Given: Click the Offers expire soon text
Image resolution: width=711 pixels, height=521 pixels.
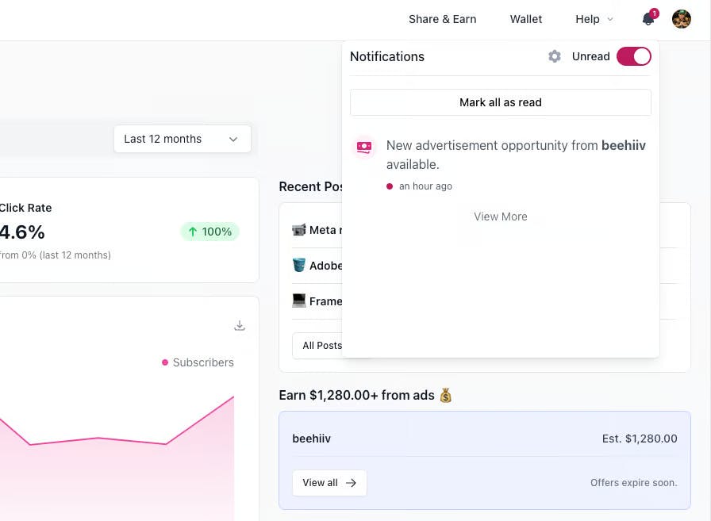Looking at the screenshot, I should tap(633, 483).
